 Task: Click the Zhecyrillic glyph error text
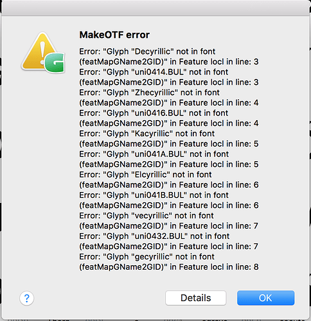[149, 92]
